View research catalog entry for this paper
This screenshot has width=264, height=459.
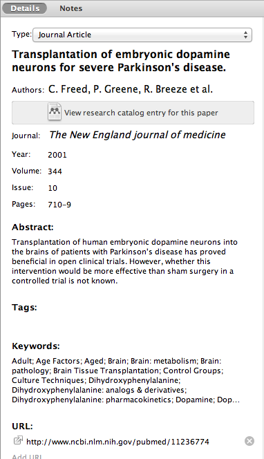click(133, 113)
